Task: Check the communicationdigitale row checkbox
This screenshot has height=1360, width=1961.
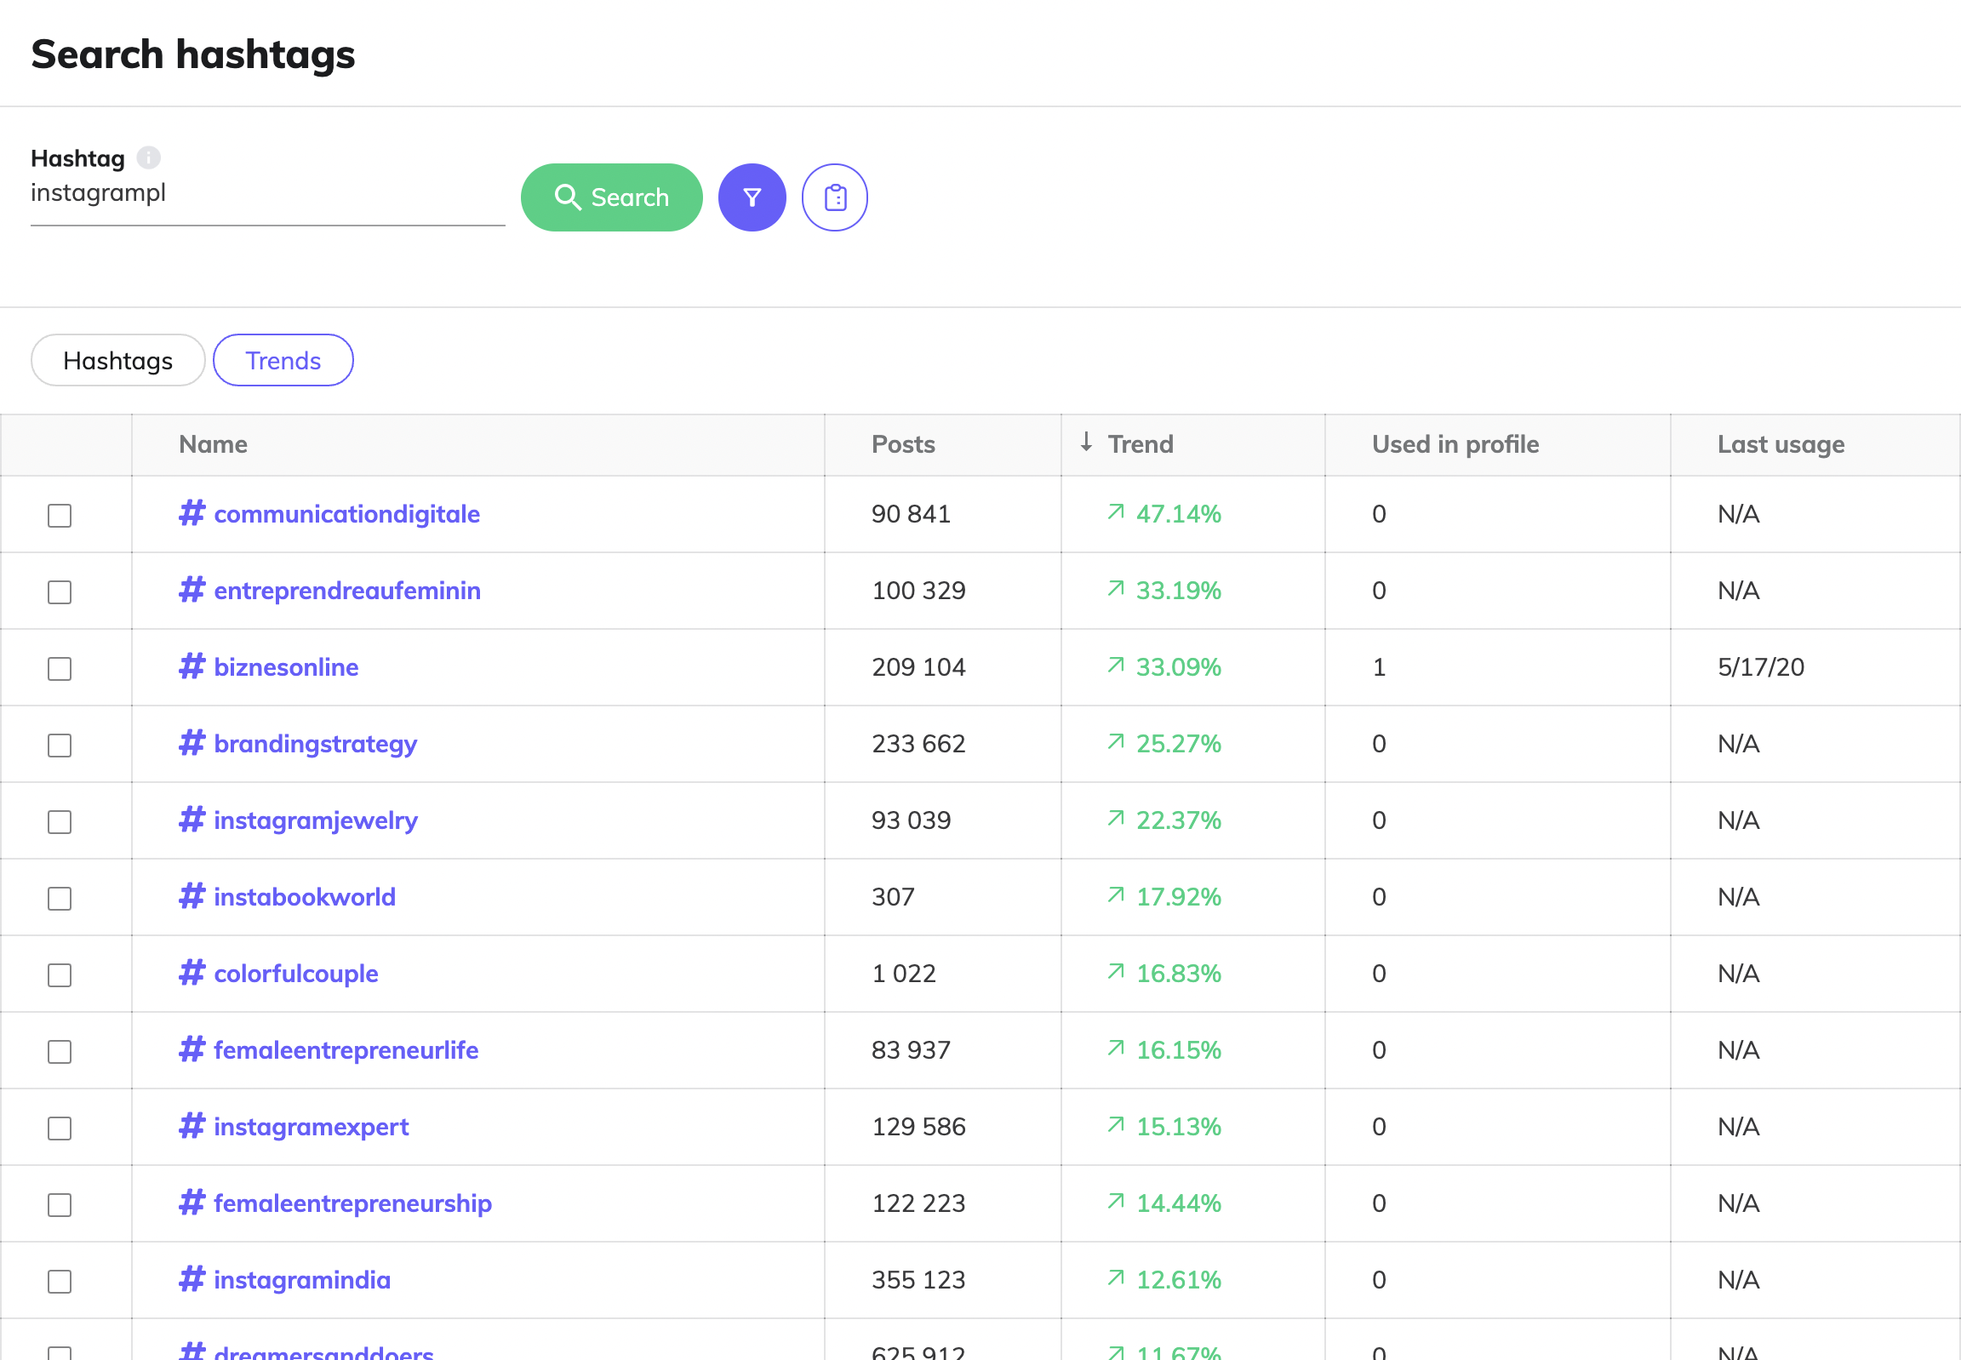Action: (x=60, y=515)
